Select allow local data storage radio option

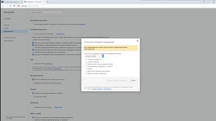[x=33, y=117]
